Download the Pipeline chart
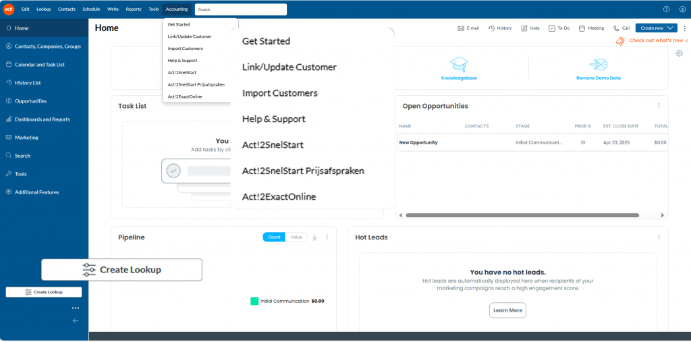 pyautogui.click(x=314, y=237)
